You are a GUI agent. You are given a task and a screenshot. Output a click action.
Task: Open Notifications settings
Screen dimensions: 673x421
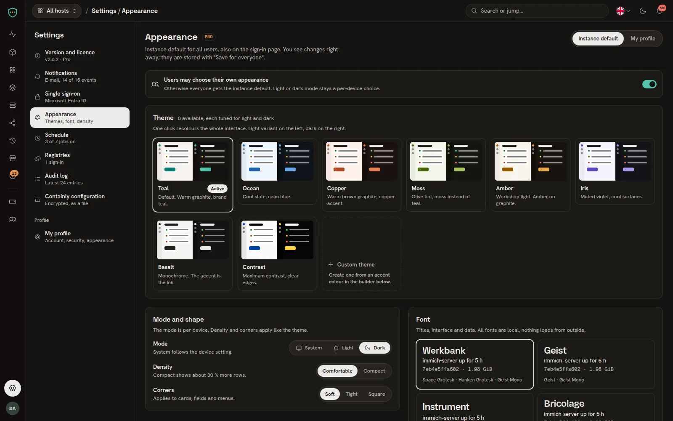(80, 76)
